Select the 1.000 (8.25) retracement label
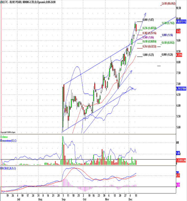The height and width of the screenshot is (201, 187). coord(148,55)
